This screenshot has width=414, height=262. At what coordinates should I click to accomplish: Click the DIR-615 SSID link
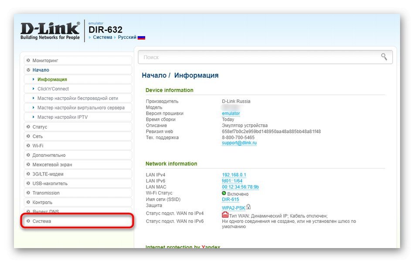[231, 199]
